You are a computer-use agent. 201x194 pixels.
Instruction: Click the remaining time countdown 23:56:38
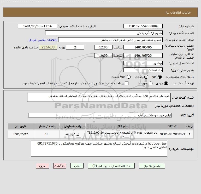(x=48, y=47)
